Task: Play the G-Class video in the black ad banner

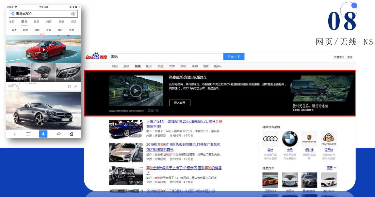Action: [x=136, y=91]
